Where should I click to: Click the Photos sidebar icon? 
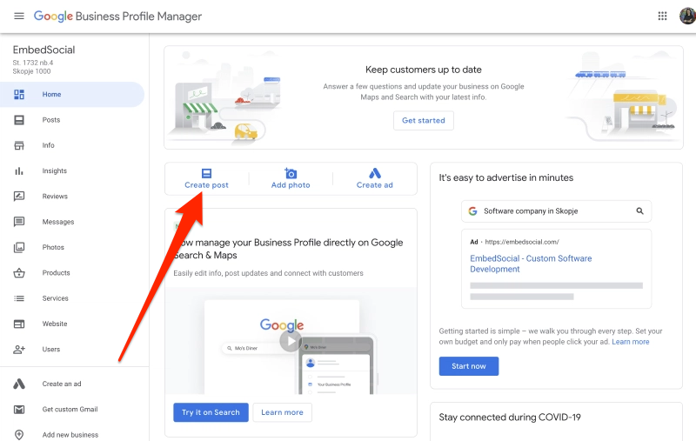pos(19,247)
